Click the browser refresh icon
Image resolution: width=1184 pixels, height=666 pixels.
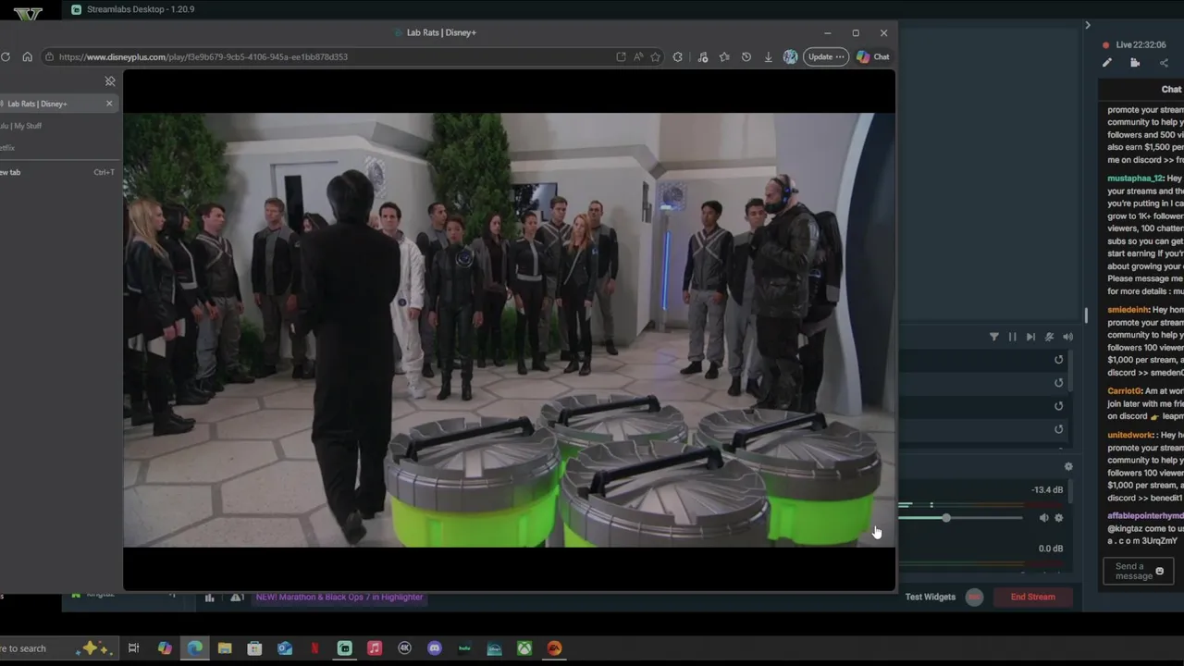pos(6,56)
